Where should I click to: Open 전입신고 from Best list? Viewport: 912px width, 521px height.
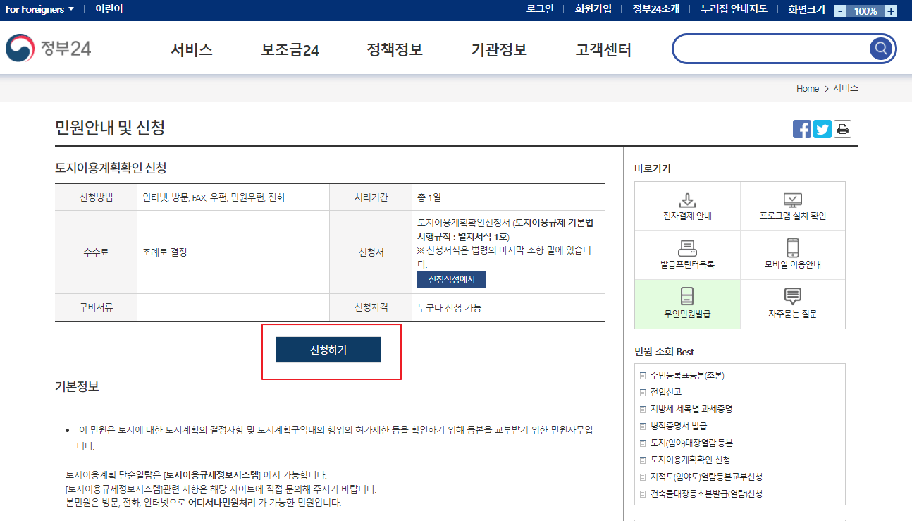click(666, 392)
